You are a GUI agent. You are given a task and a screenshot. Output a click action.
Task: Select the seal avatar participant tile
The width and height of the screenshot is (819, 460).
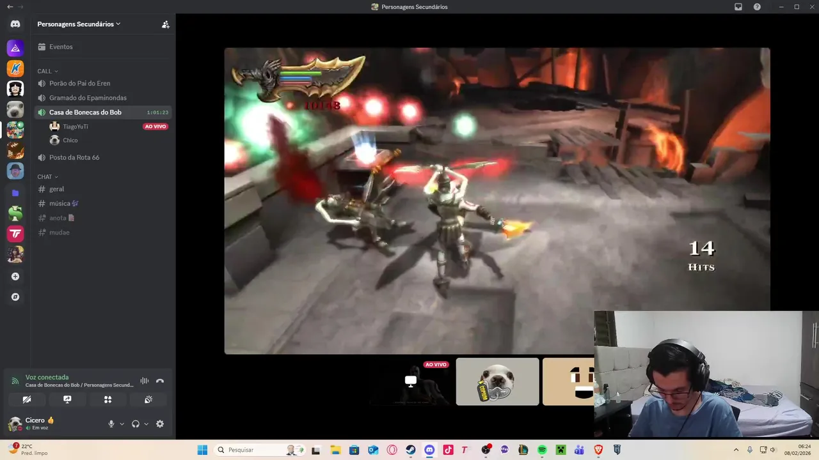[497, 381]
